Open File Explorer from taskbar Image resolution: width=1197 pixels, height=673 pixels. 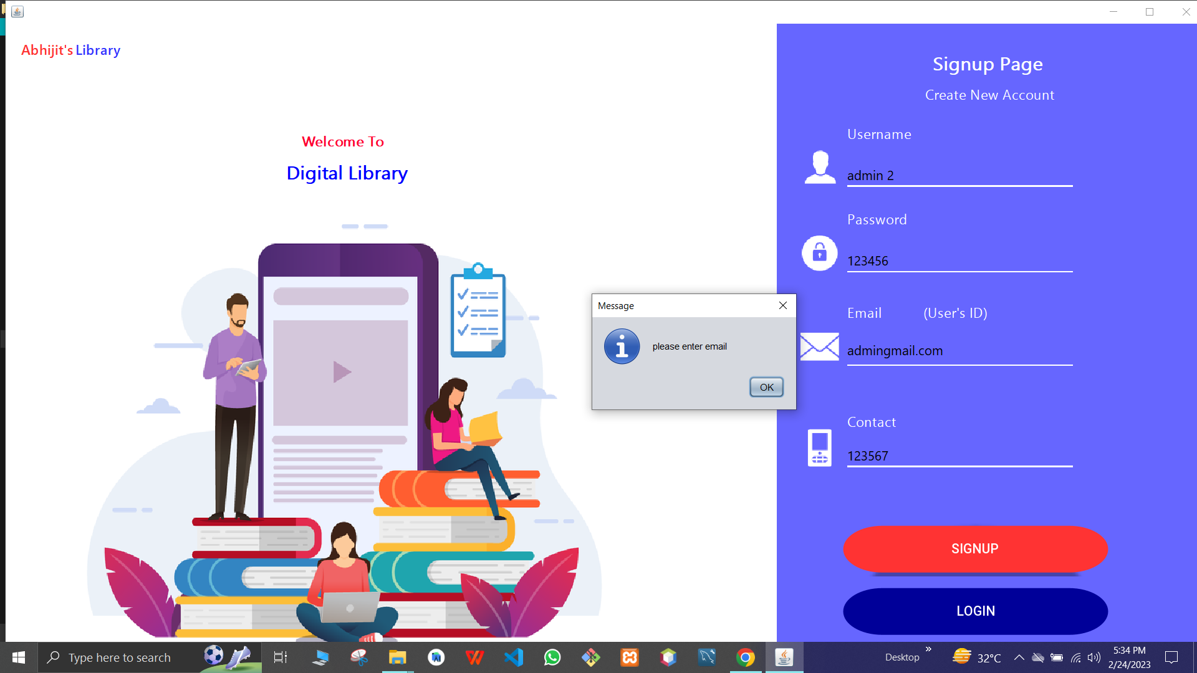[x=397, y=657]
